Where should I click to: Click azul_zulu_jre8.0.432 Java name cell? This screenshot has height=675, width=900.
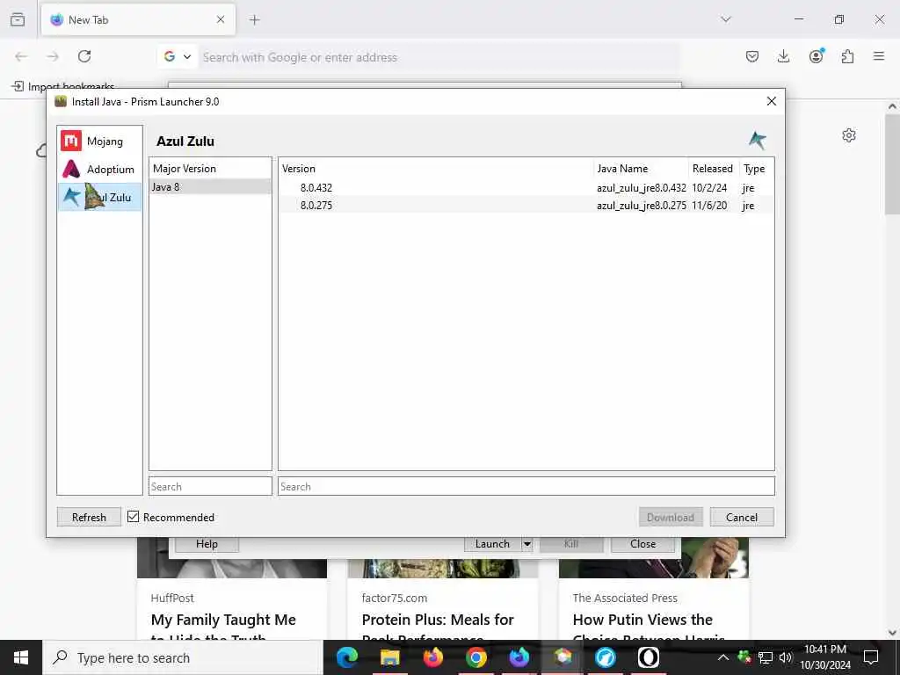tap(641, 188)
